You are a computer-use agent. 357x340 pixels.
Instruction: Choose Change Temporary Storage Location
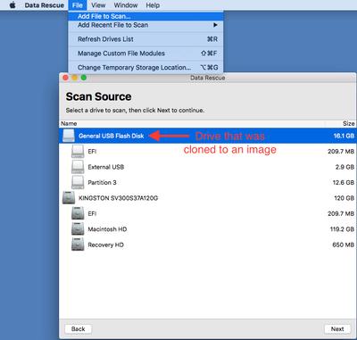click(145, 68)
